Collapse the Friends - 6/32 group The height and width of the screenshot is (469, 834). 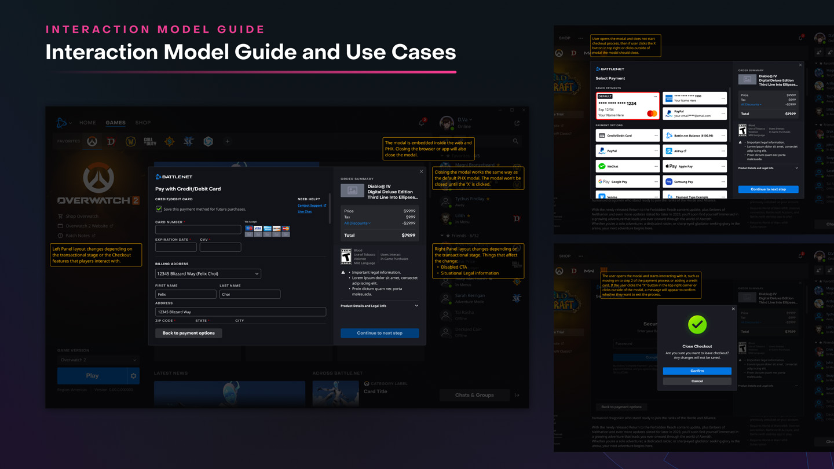coord(442,236)
